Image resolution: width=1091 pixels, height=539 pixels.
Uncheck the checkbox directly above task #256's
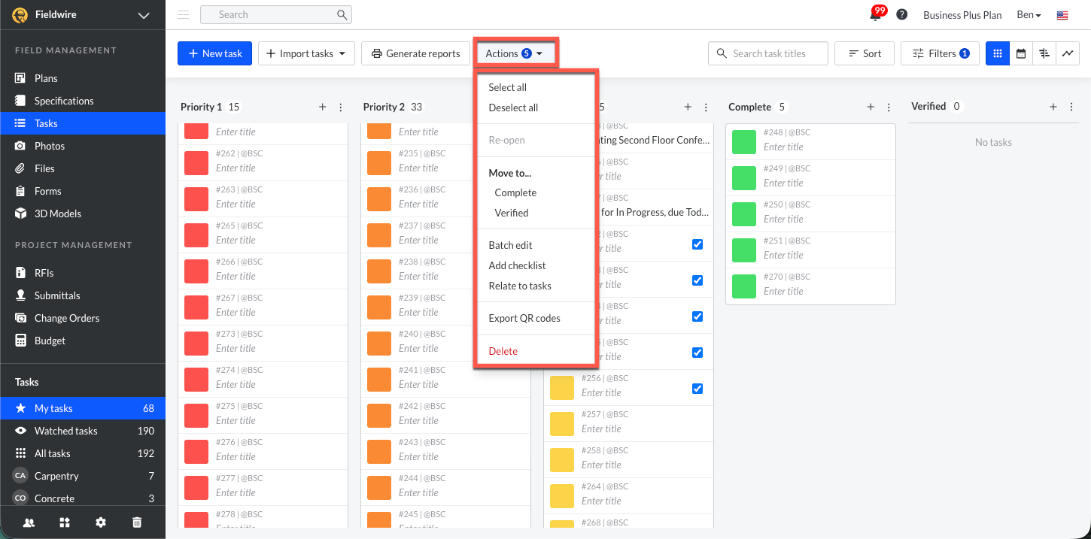(x=697, y=353)
